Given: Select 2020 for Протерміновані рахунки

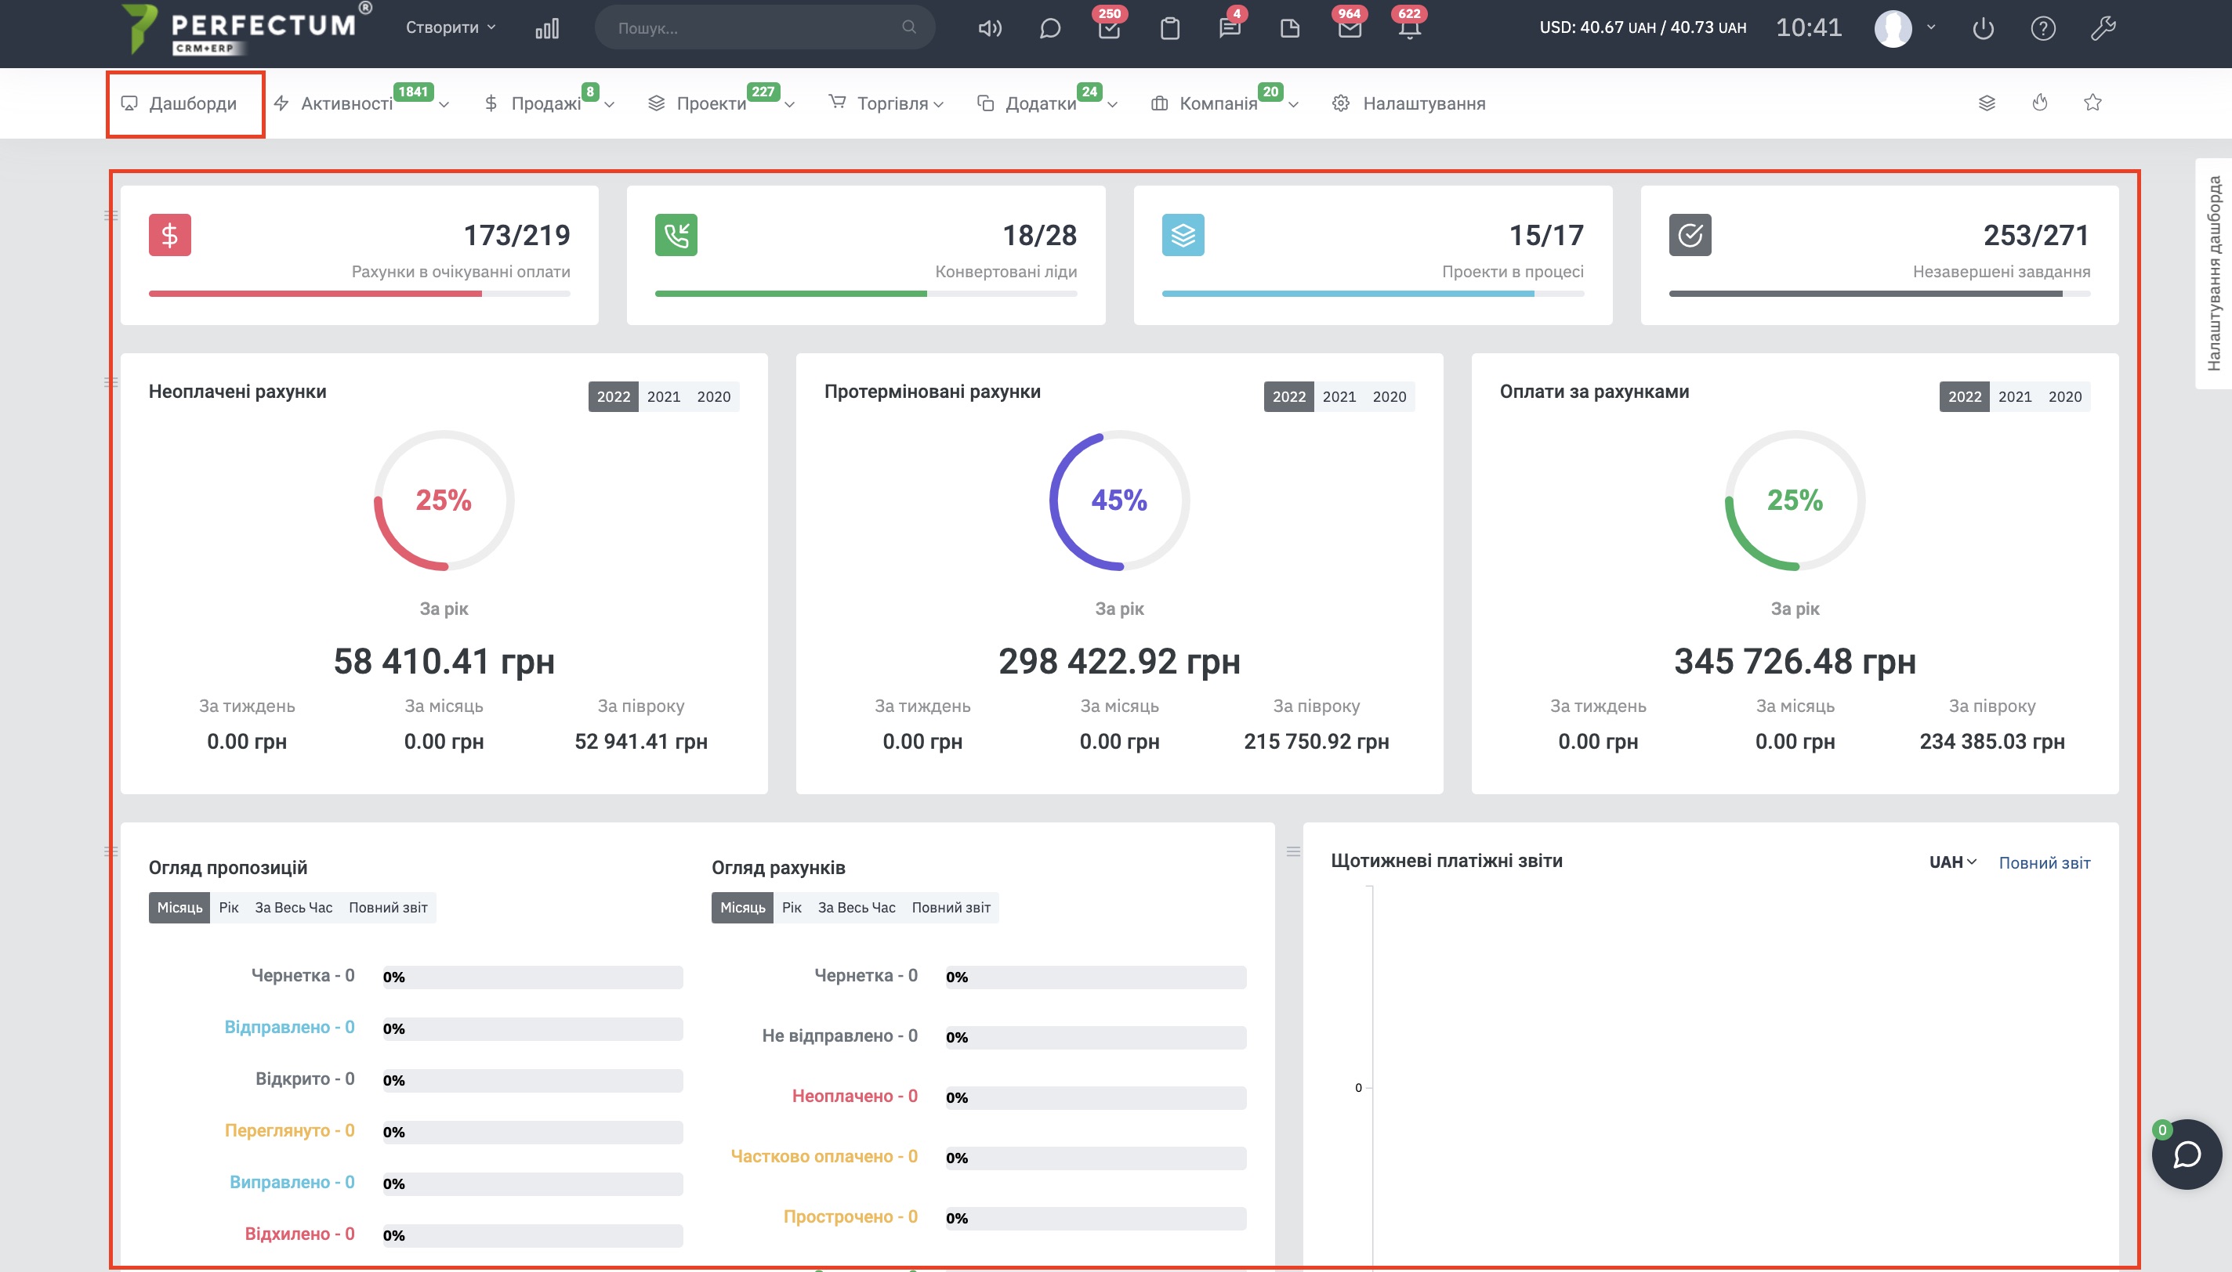Looking at the screenshot, I should 1389,396.
